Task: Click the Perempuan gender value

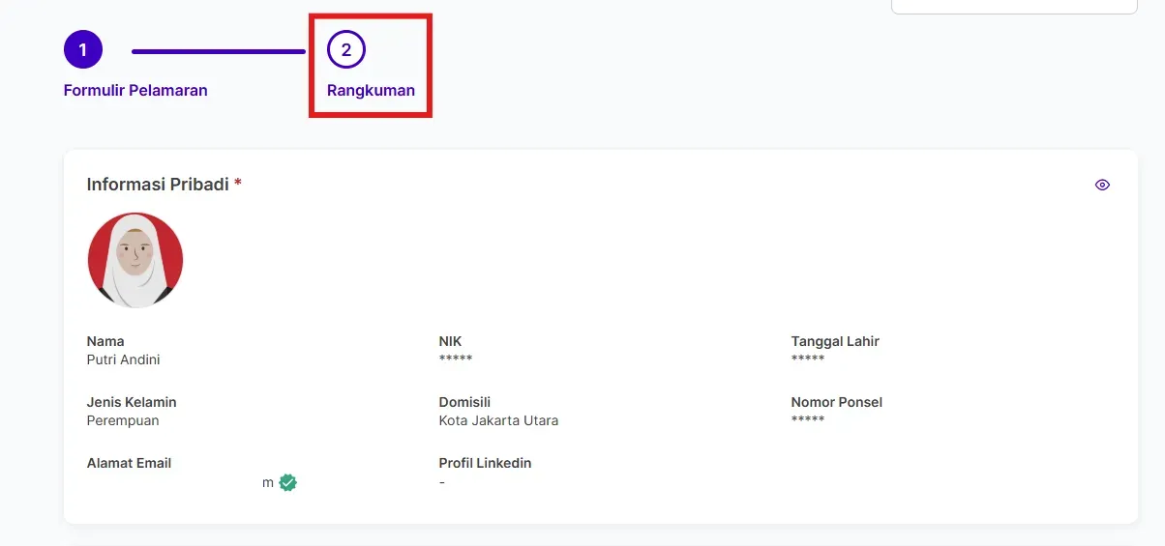Action: (x=123, y=420)
